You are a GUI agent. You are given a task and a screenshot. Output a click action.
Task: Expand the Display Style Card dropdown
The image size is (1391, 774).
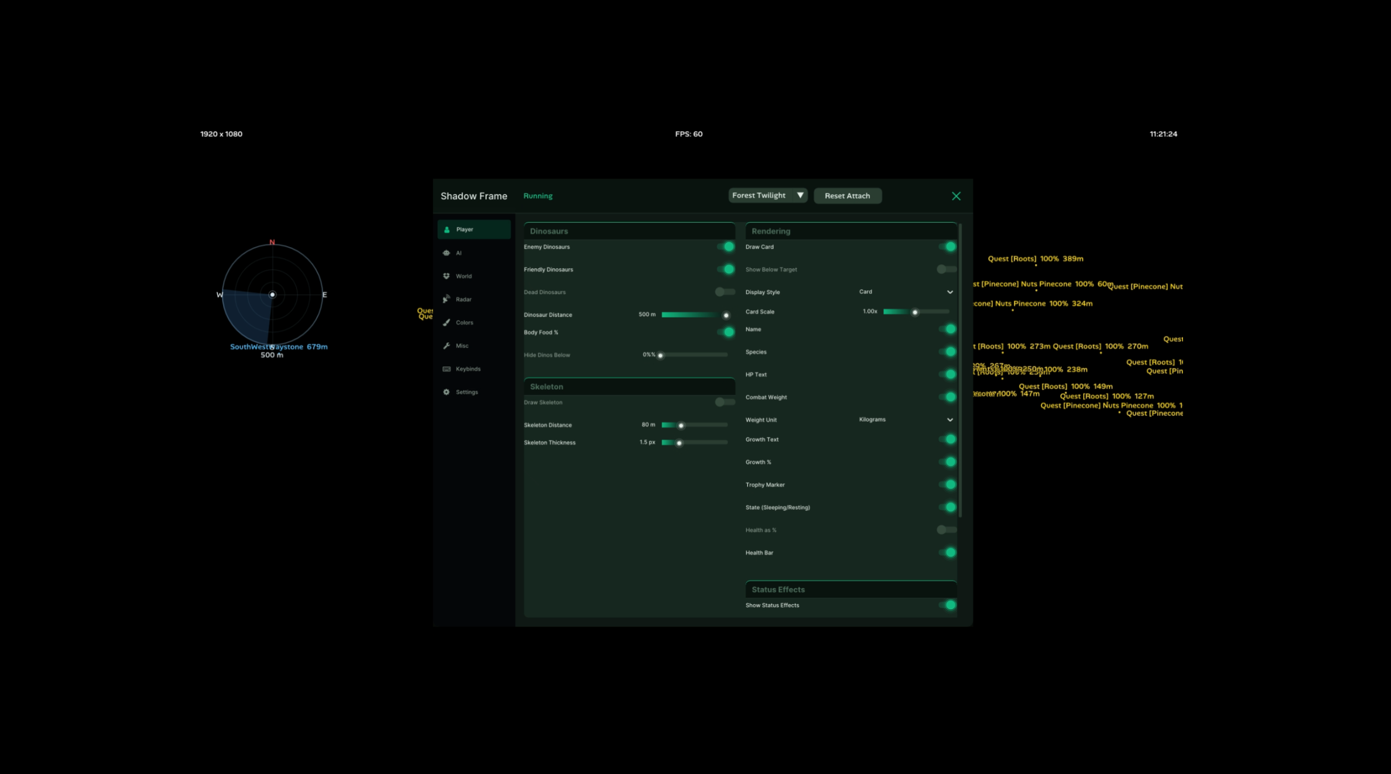[x=906, y=291]
